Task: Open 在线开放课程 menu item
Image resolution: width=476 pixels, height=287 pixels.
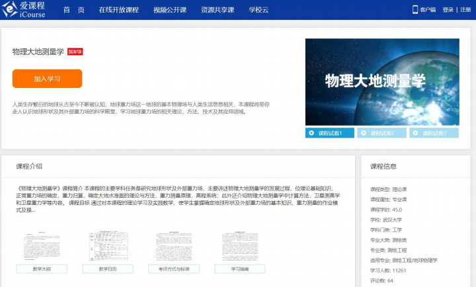Action: pos(118,10)
